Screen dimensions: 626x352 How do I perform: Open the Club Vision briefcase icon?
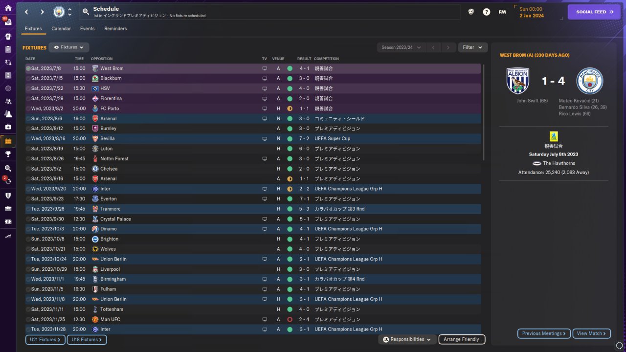tap(8, 208)
